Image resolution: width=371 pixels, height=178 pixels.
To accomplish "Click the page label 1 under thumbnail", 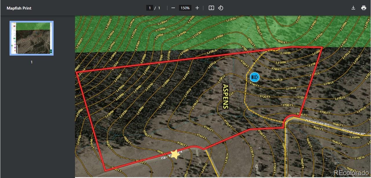I will [x=32, y=62].
